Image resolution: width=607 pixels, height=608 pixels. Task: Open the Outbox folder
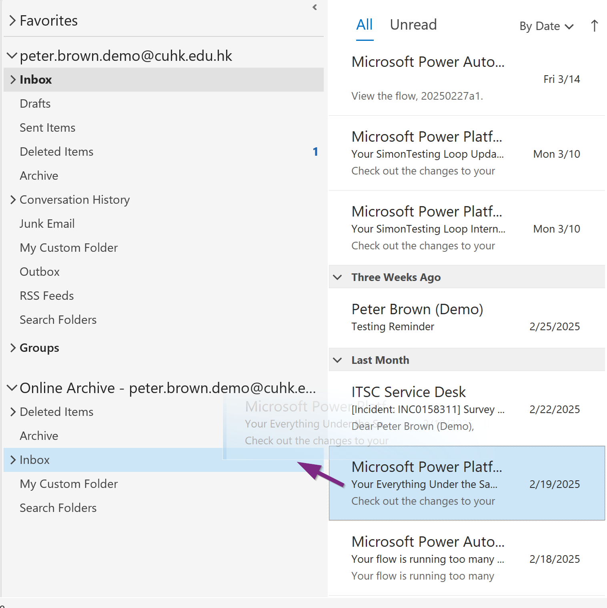pyautogui.click(x=164, y=272)
